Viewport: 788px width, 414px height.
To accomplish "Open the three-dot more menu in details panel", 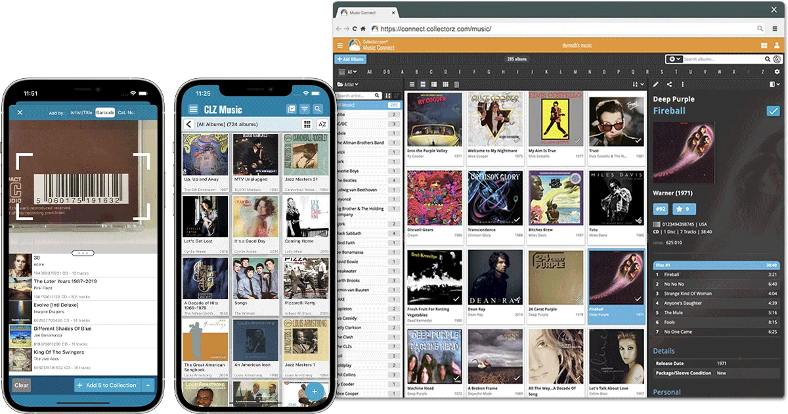I will 682,84.
